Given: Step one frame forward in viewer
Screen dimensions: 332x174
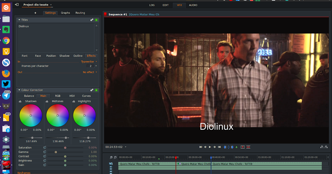Looking at the screenshot, I should [x=214, y=147].
